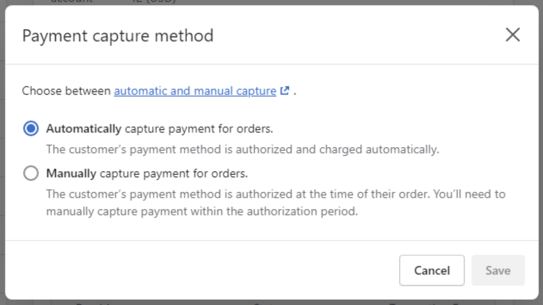Select the Automatically capture payment radio button

[31, 129]
